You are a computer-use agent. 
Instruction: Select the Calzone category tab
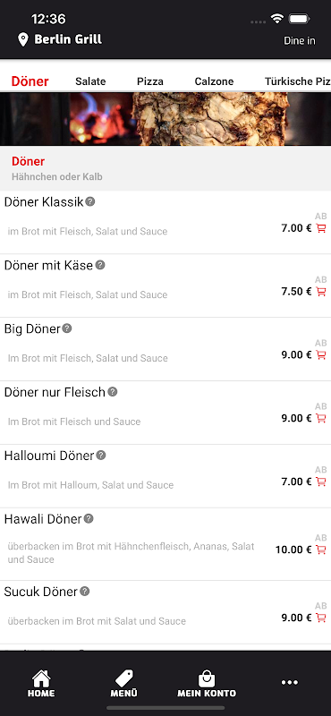tap(214, 81)
